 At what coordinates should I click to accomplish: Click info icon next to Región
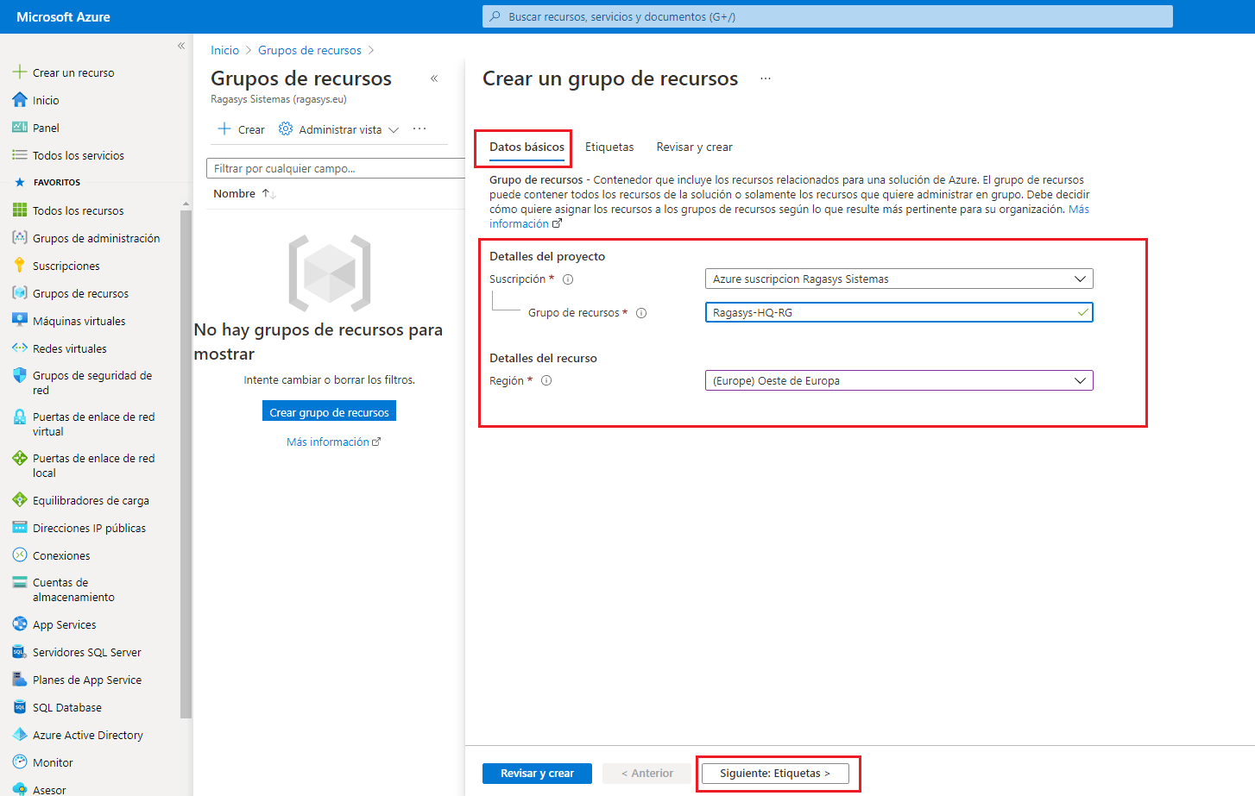(546, 380)
